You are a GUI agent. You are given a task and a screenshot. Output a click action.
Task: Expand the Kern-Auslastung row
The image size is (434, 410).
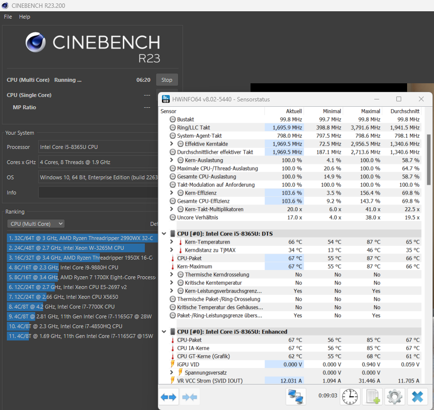(171, 160)
